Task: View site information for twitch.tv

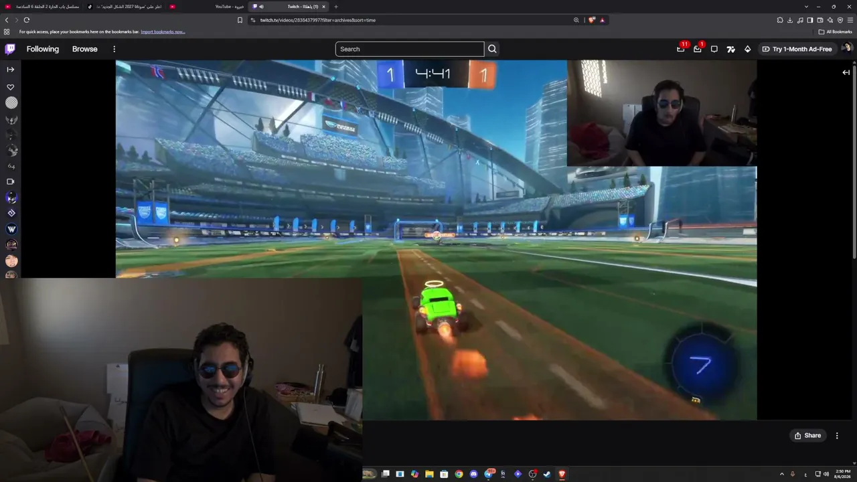Action: [253, 20]
